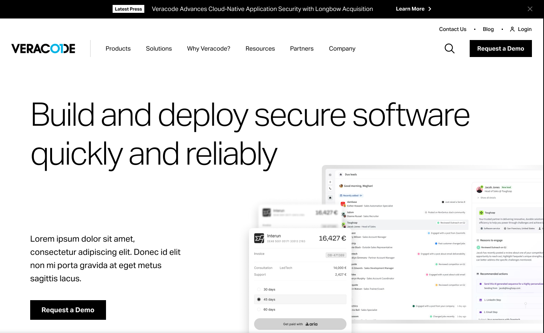Click the Learn More link in the banner
This screenshot has height=333, width=544.
[413, 9]
